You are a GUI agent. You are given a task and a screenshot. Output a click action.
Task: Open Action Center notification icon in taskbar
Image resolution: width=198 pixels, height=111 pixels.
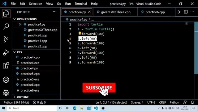193,108
